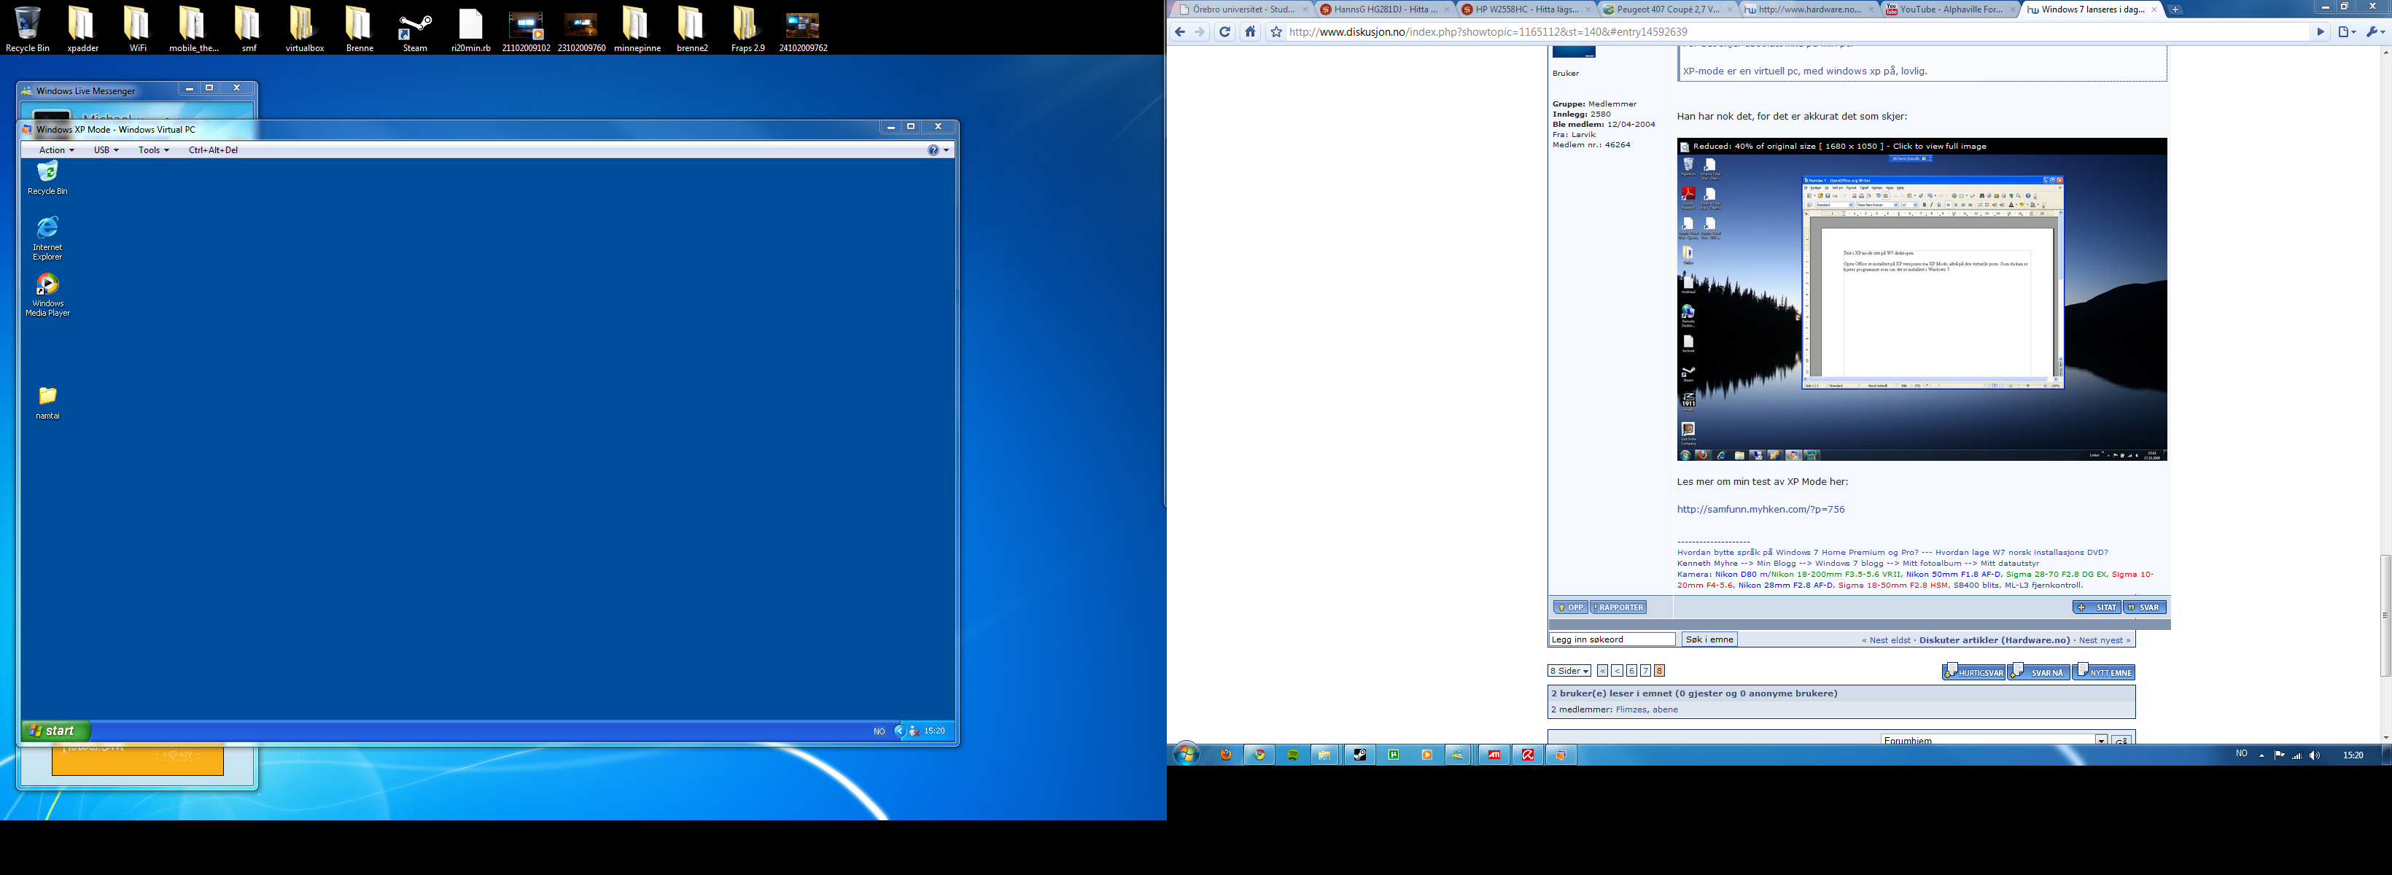Open Chrome page menu

pos(2347,31)
